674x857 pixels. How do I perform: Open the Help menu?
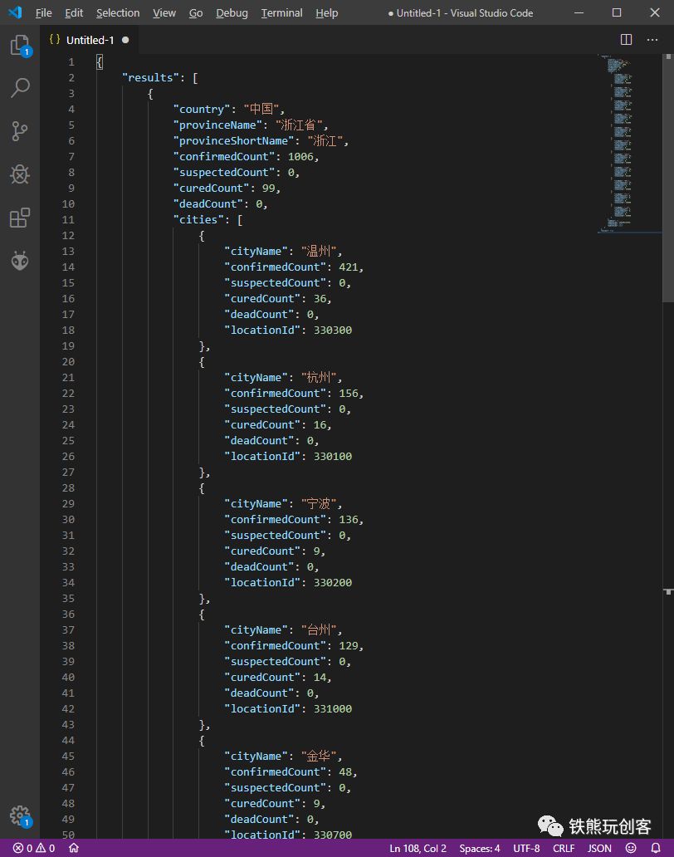pyautogui.click(x=326, y=12)
